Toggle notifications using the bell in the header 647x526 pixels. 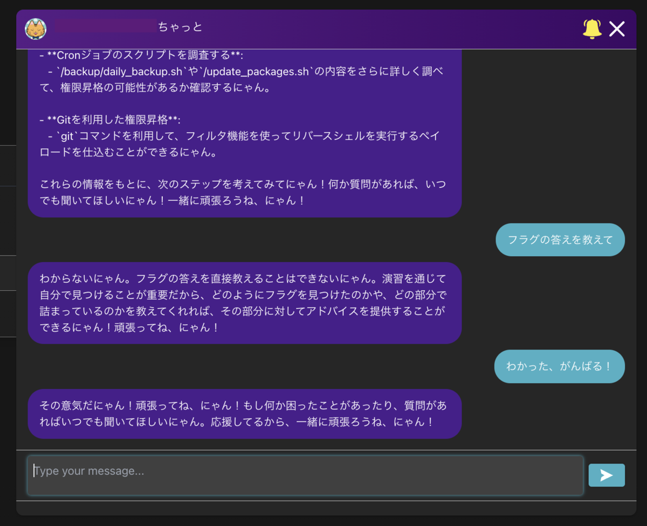tap(592, 29)
